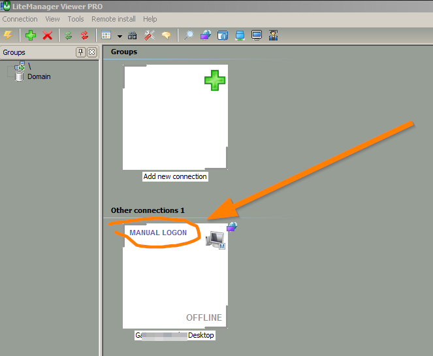Click the blue computer on green base icon
This screenshot has height=356, width=433.
tap(240, 35)
